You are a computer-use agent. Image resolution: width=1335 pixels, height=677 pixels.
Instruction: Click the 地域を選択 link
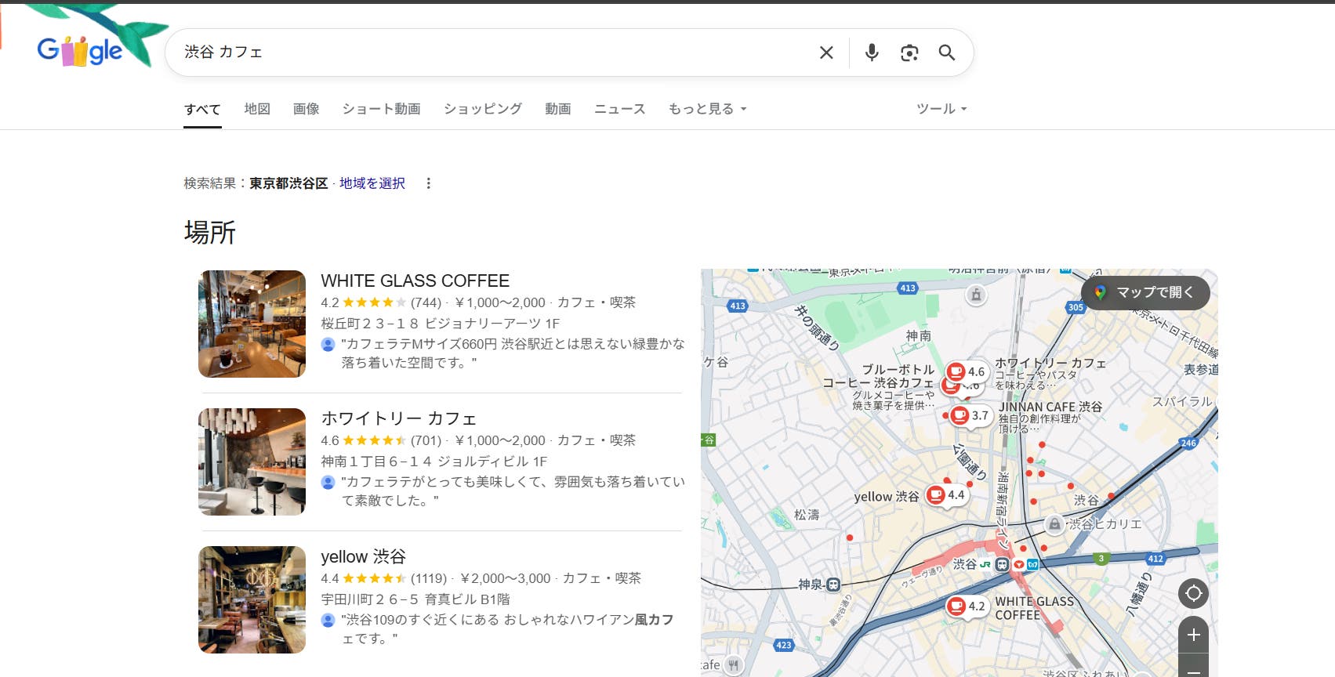point(372,183)
